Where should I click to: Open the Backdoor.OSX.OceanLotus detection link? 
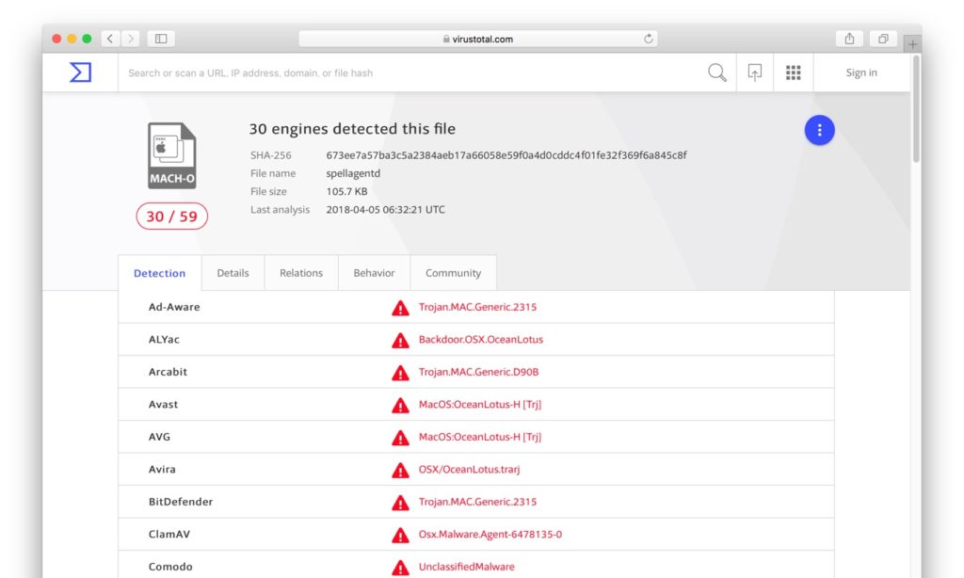click(x=481, y=340)
